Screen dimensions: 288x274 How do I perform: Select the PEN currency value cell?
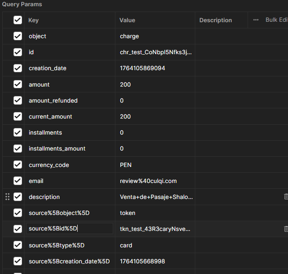coord(154,165)
